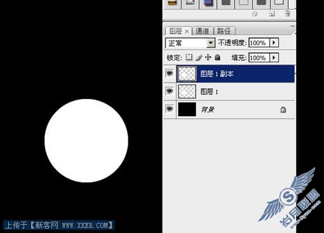
Task: Open the 正常 blend mode dropdown
Action: tap(190, 43)
